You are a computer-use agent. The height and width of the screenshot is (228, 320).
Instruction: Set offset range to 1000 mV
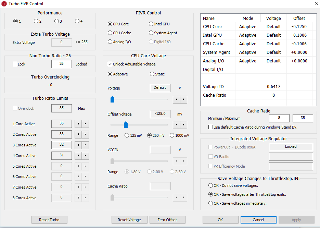click(x=172, y=135)
